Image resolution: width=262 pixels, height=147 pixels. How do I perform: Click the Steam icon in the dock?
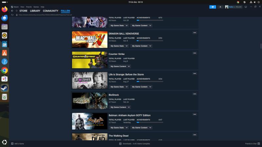4,88
